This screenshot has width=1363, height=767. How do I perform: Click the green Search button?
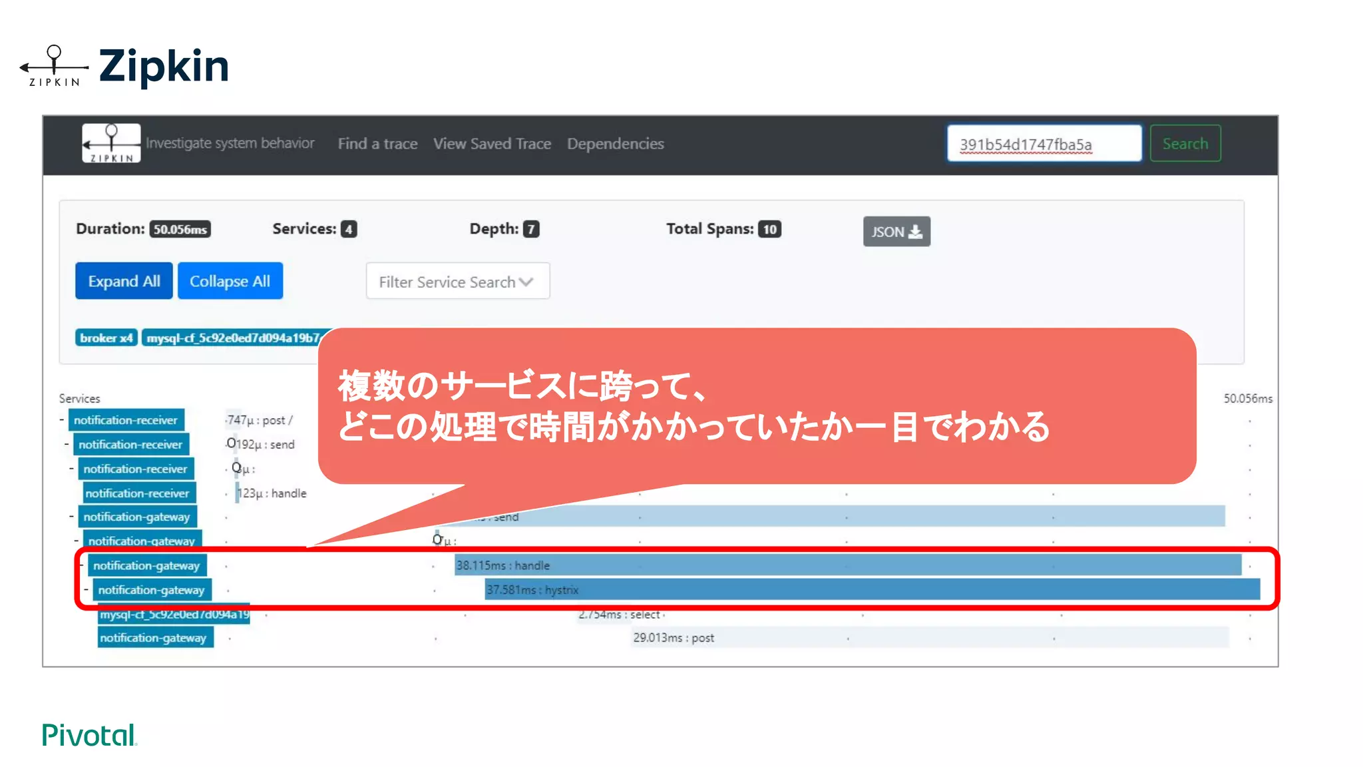1185,143
